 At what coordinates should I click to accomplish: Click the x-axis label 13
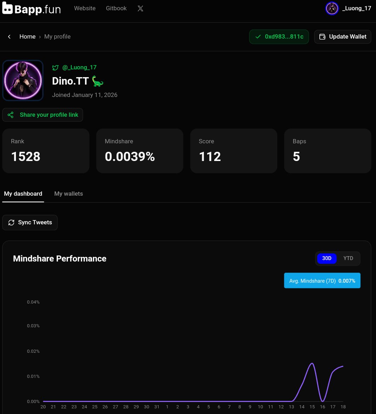[x=291, y=407]
